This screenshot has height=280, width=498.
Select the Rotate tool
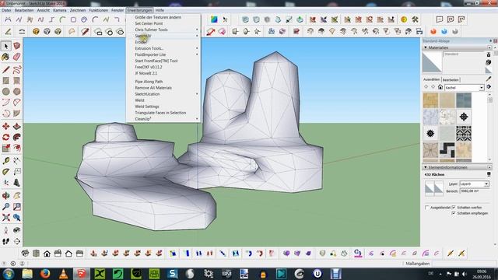coord(5,137)
